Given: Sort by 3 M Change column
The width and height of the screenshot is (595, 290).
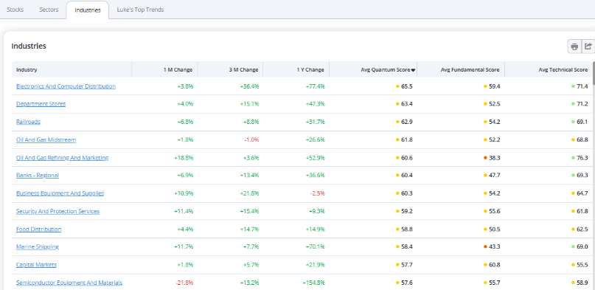Looking at the screenshot, I should [243, 70].
